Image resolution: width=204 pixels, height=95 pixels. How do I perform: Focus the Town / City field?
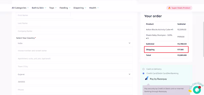click(x=74, y=66)
